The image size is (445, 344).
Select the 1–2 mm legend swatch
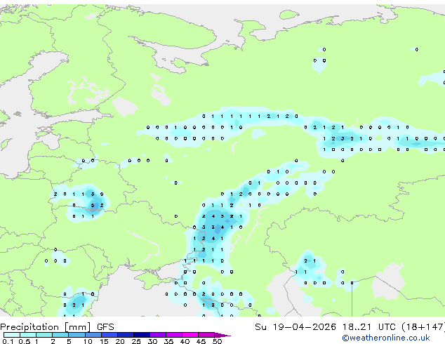(x=44, y=335)
